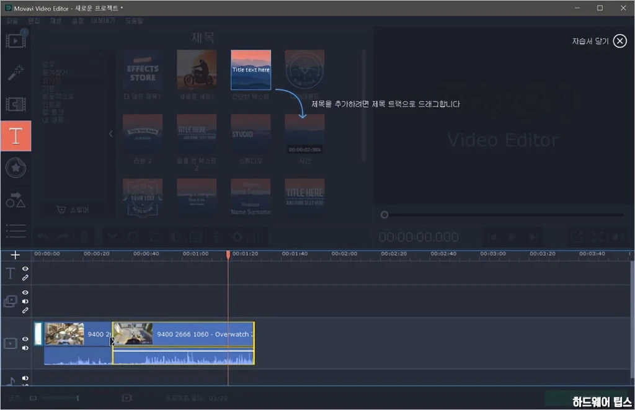Open the 도움말 menu
Viewport: 635px width, 410px height.
coord(134,20)
